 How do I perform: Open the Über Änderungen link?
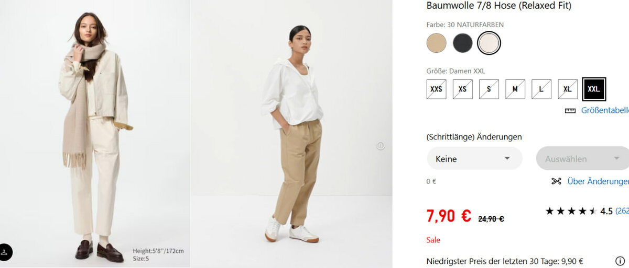click(598, 181)
